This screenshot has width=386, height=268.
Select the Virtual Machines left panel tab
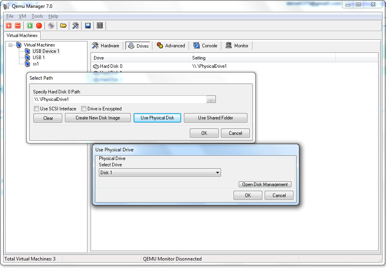pyautogui.click(x=22, y=35)
